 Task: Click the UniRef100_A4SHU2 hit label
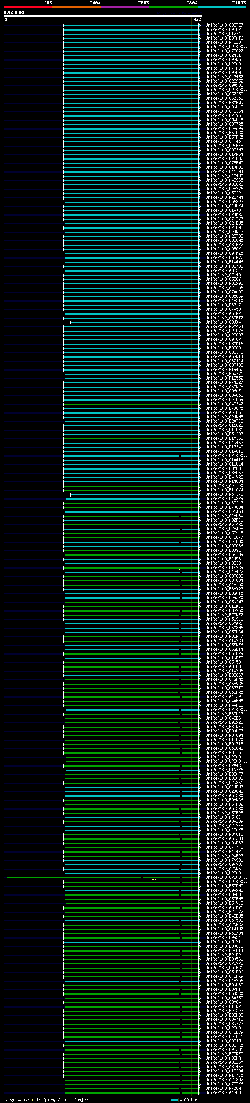click(224, 1093)
